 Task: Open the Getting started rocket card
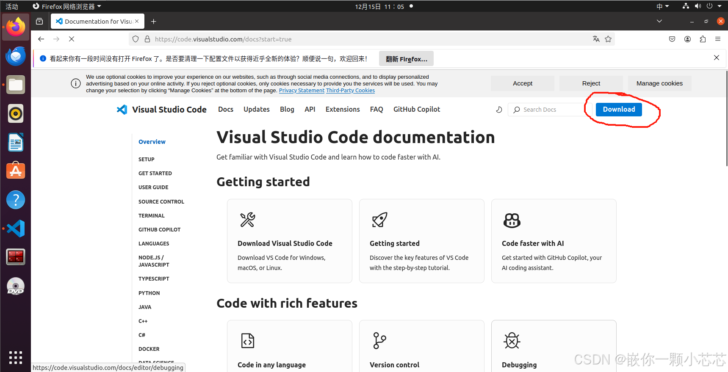click(422, 241)
